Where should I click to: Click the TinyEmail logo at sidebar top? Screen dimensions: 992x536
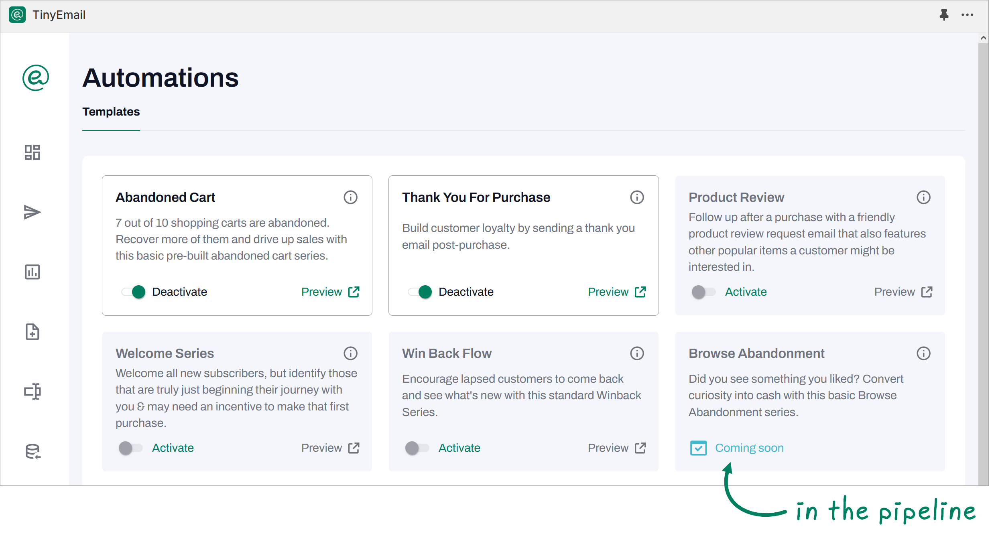click(x=35, y=78)
